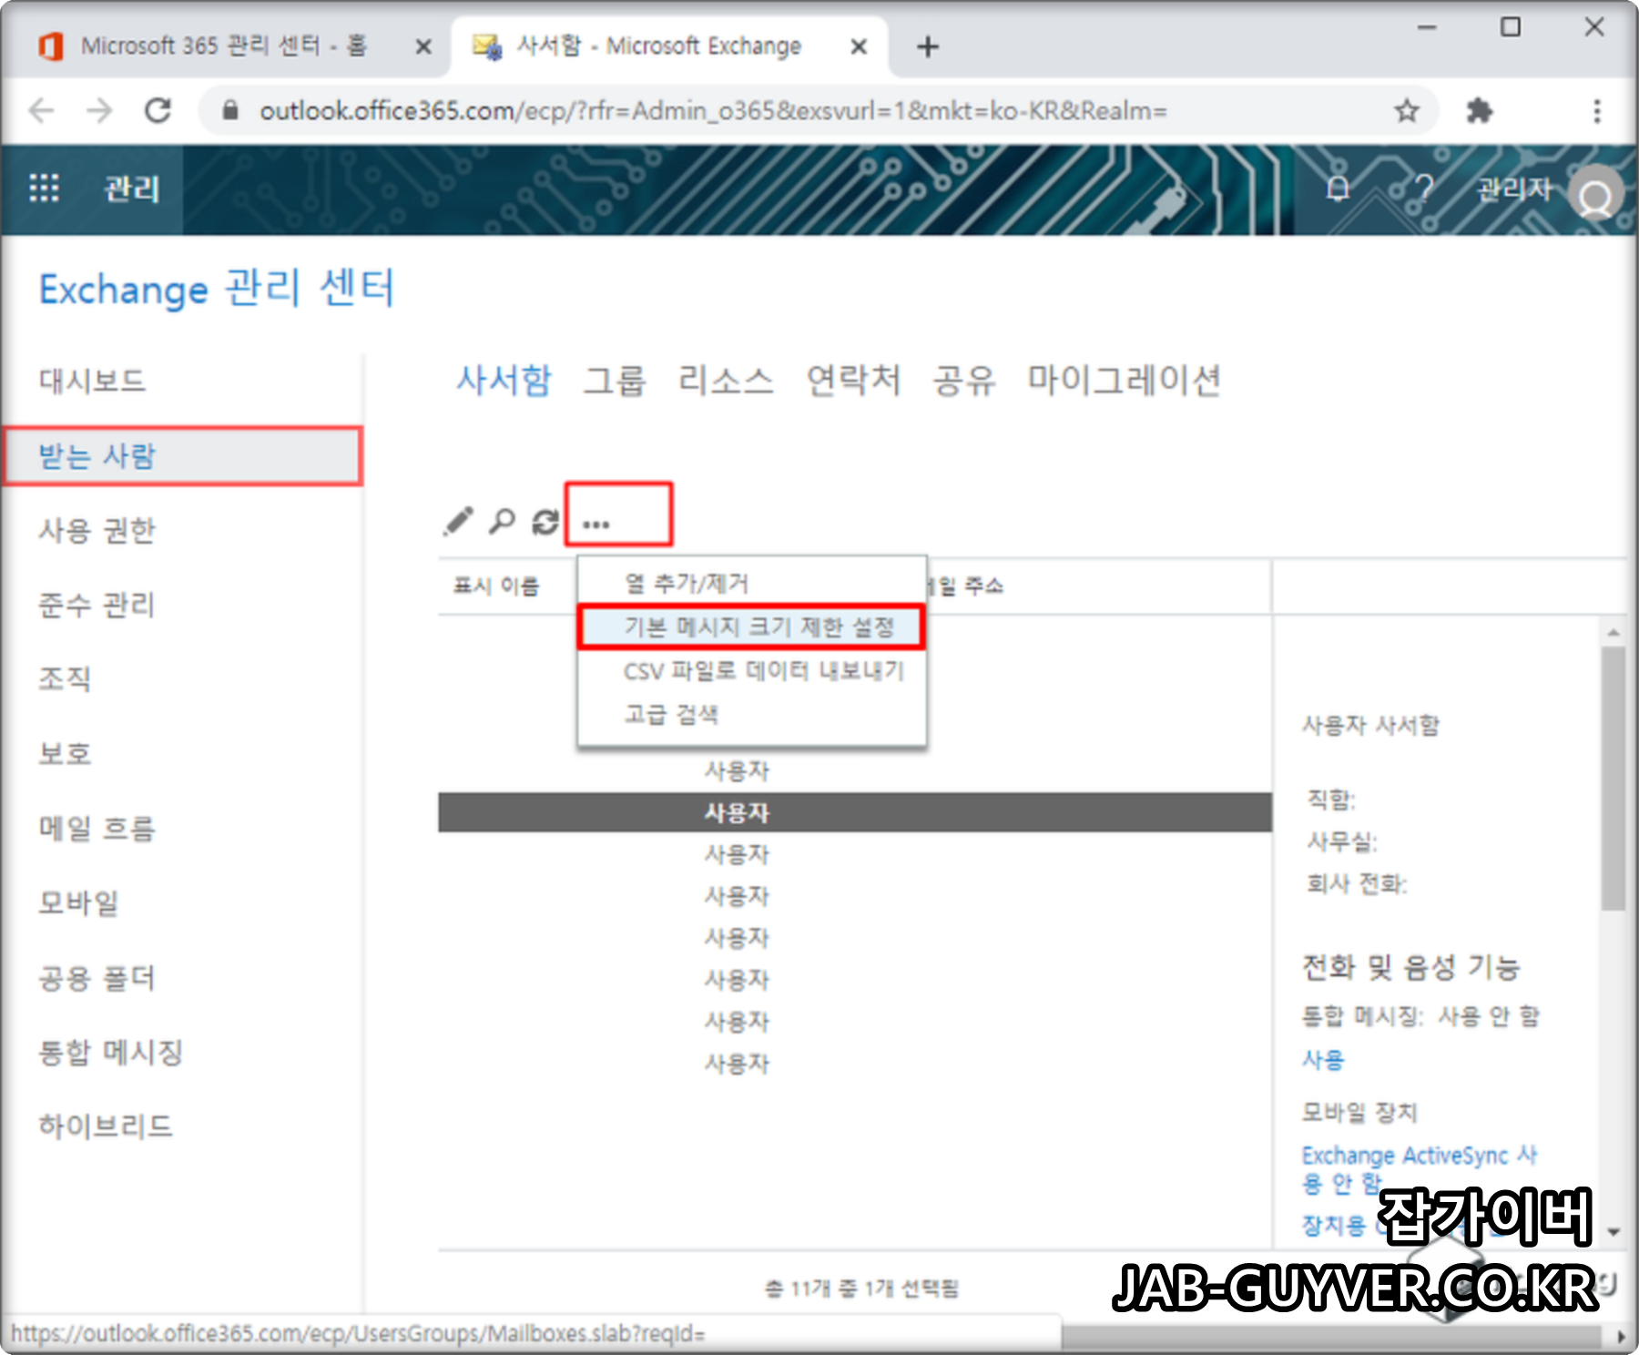1639x1355 pixels.
Task: Open the admin profile avatar
Action: coord(1595,194)
